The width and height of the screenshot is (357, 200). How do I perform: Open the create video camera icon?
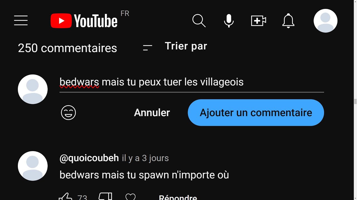(x=259, y=21)
